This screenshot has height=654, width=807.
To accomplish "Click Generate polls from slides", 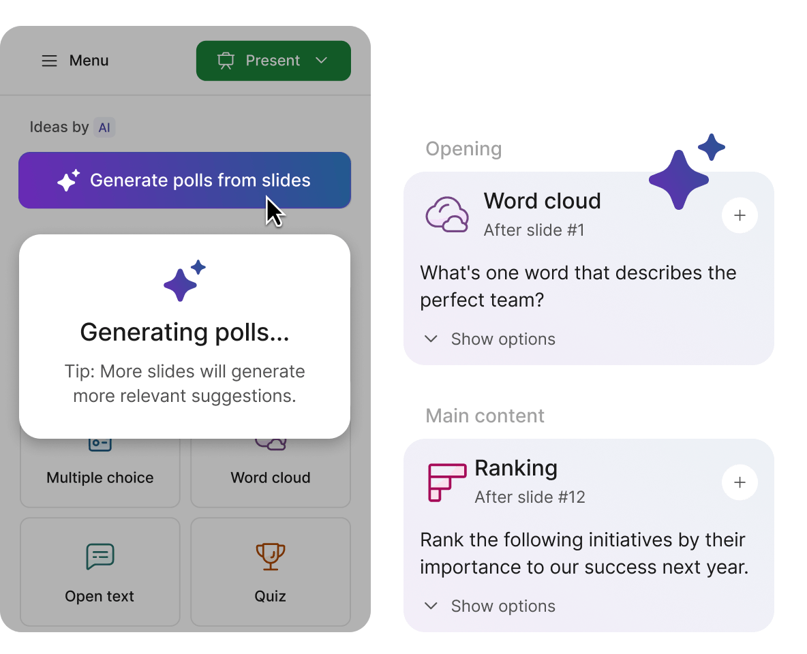I will pos(185,180).
